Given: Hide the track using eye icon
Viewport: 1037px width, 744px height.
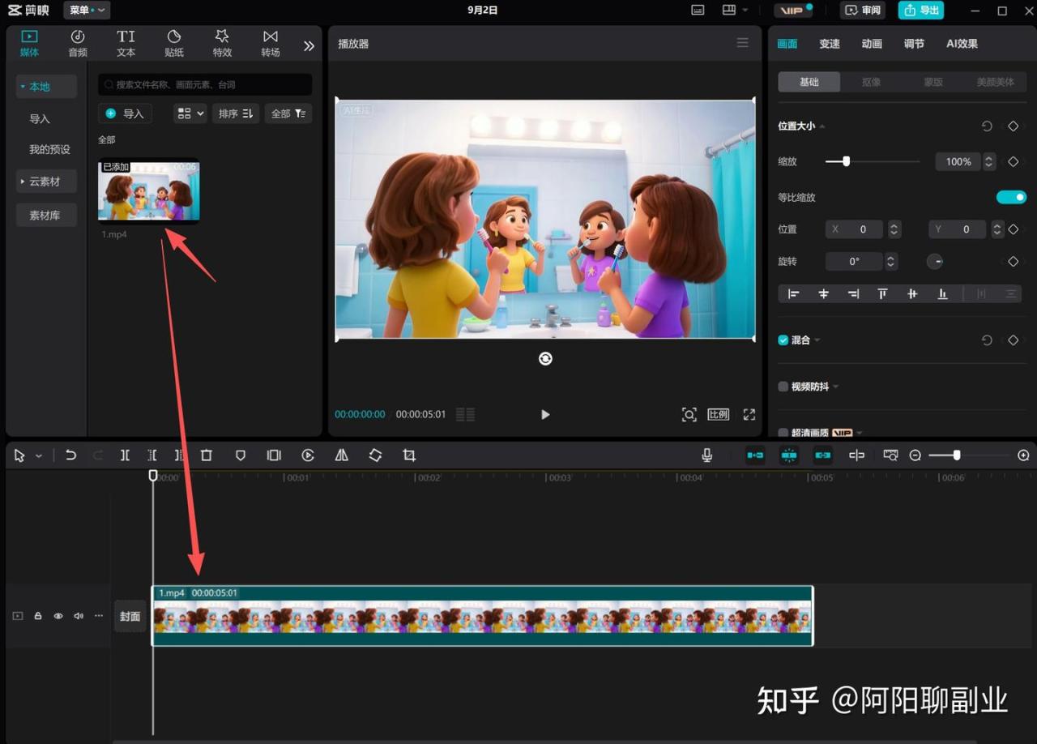Looking at the screenshot, I should tap(58, 616).
